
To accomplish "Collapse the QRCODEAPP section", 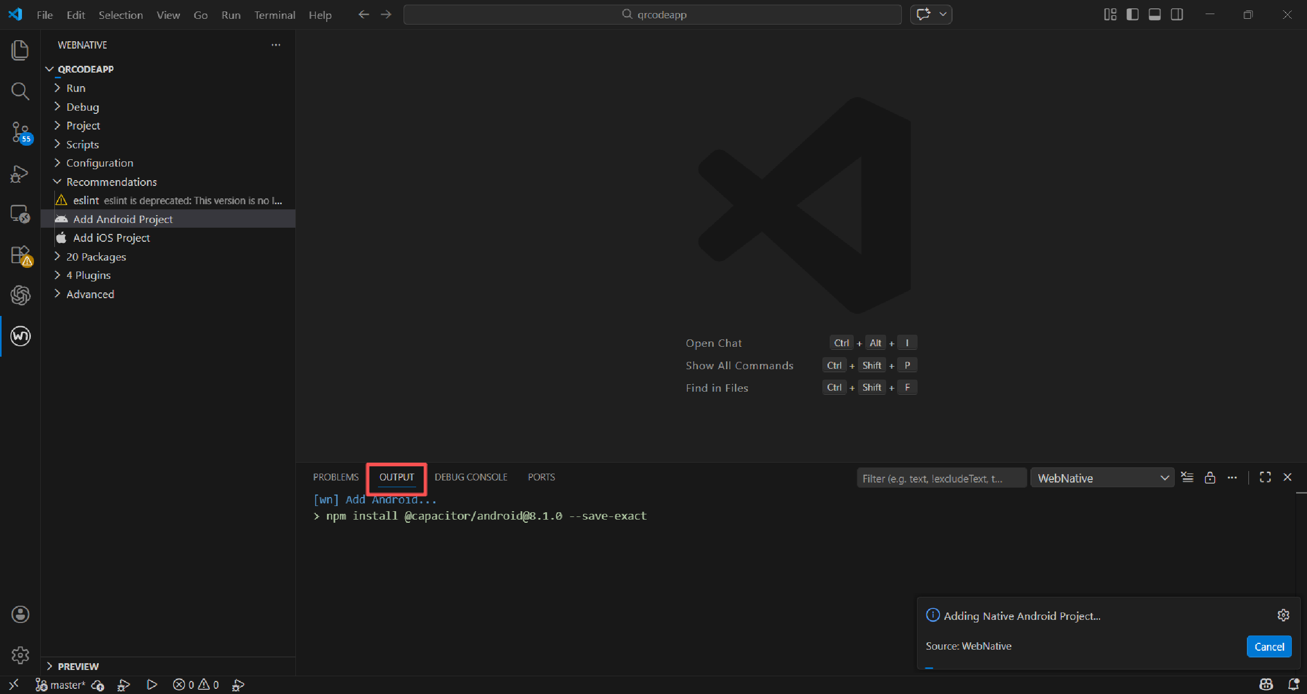I will pyautogui.click(x=50, y=69).
